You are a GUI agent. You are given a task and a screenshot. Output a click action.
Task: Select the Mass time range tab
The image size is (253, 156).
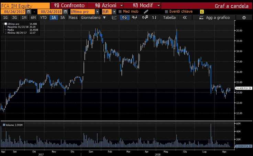(73, 17)
